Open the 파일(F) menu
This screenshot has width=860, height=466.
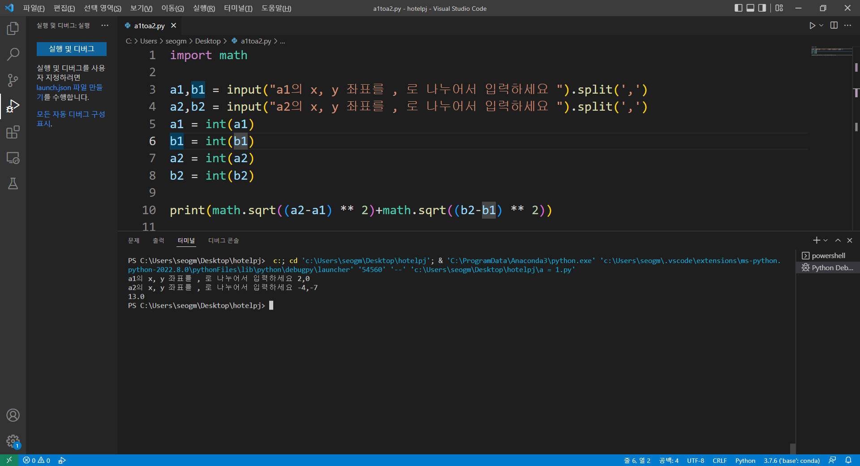coord(34,8)
